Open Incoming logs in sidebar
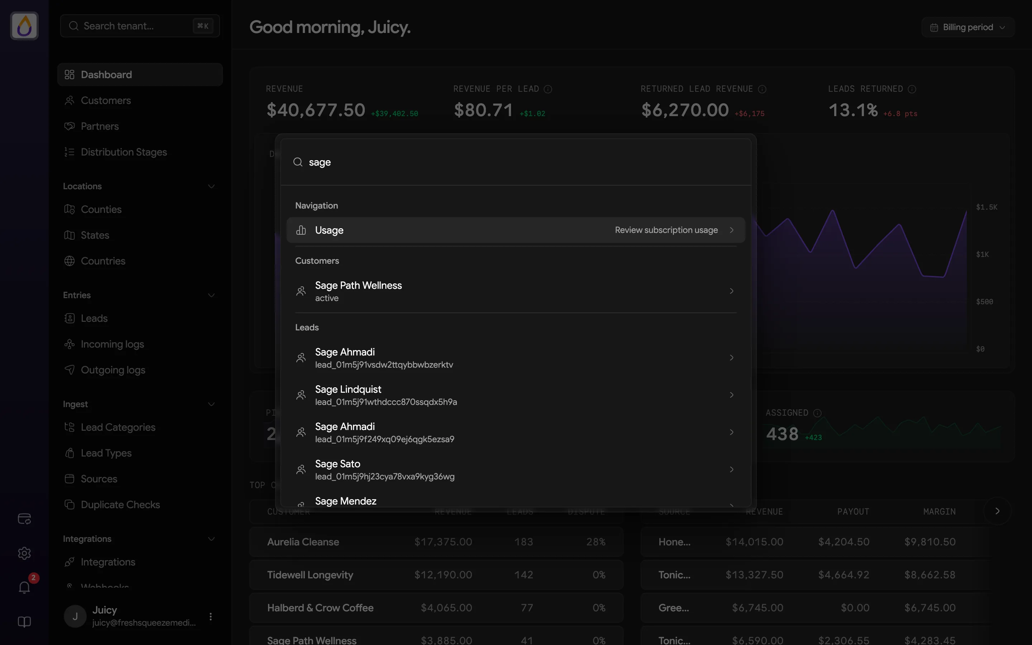 (x=140, y=344)
